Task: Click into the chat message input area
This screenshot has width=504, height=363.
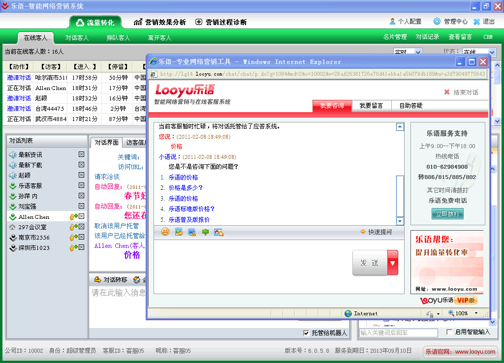Action: pyautogui.click(x=253, y=267)
